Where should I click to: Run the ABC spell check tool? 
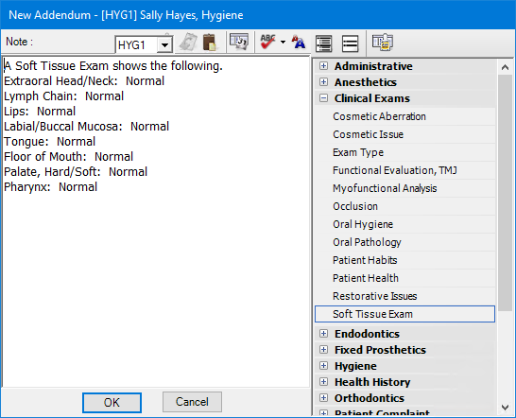pos(267,43)
